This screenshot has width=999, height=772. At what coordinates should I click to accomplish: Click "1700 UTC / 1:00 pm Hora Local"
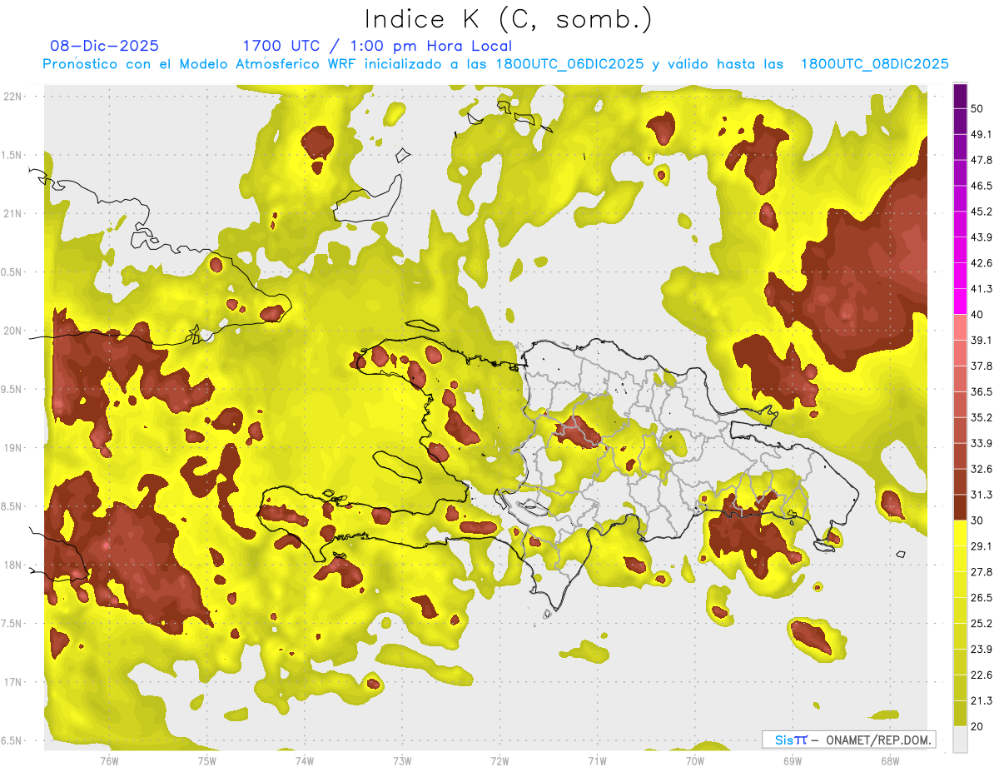point(377,46)
